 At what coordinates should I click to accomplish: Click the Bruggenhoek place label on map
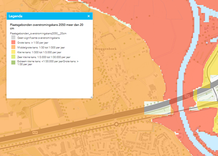106,49
